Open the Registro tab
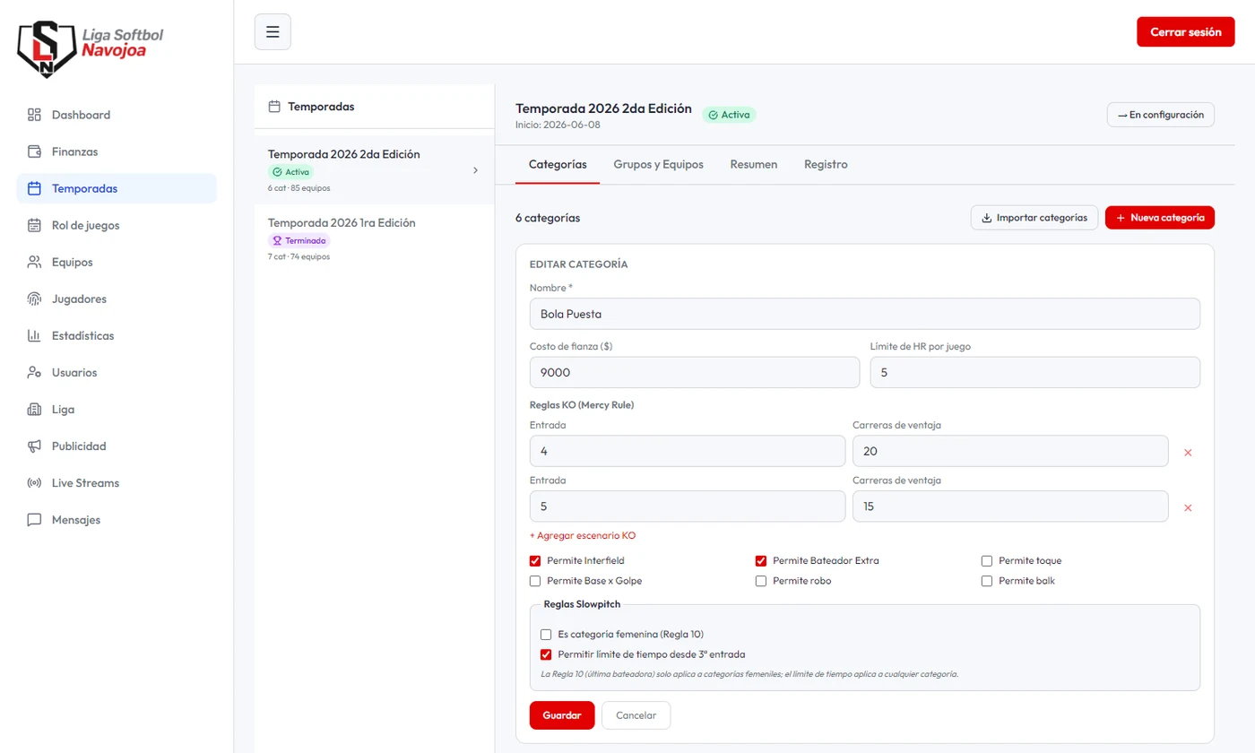1255x753 pixels. pyautogui.click(x=826, y=165)
